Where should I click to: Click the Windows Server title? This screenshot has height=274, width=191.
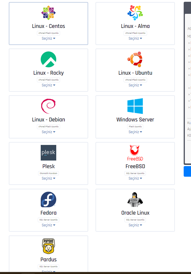135,120
